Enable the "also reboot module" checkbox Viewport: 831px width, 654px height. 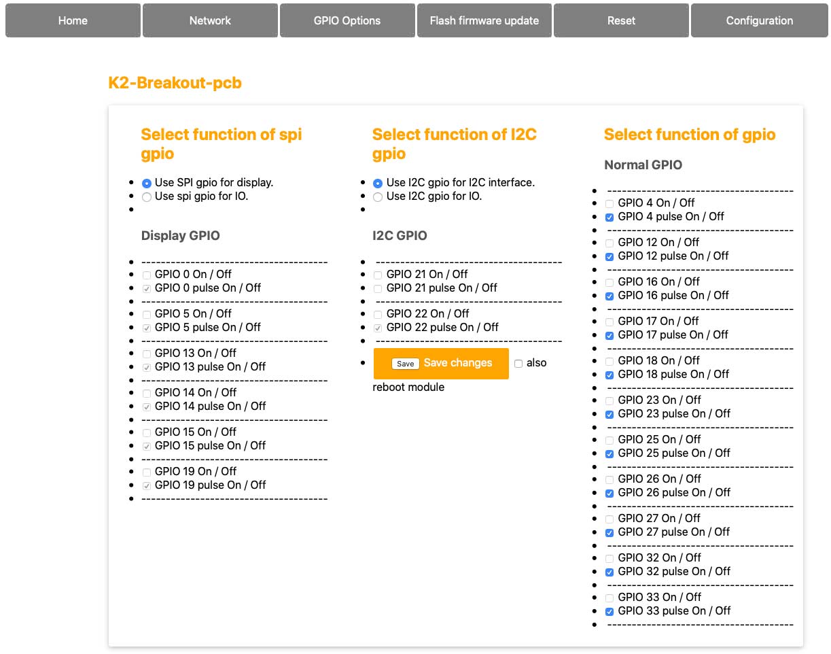pos(518,363)
